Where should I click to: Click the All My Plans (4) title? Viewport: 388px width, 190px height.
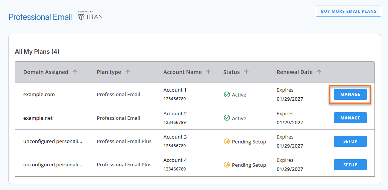point(37,52)
